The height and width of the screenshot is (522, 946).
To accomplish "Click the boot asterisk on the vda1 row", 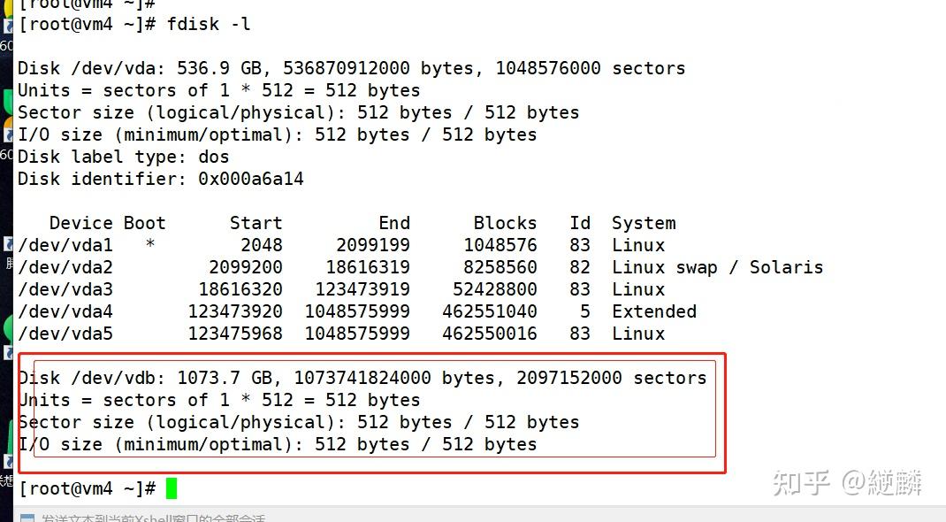I will [x=150, y=245].
